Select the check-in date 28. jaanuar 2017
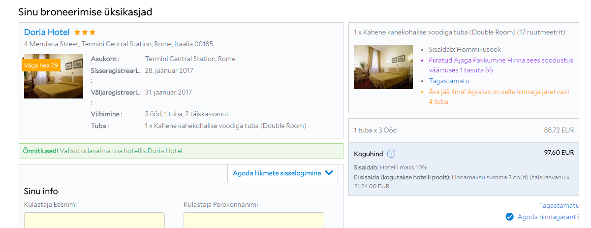The height and width of the screenshot is (228, 591). pyautogui.click(x=169, y=70)
